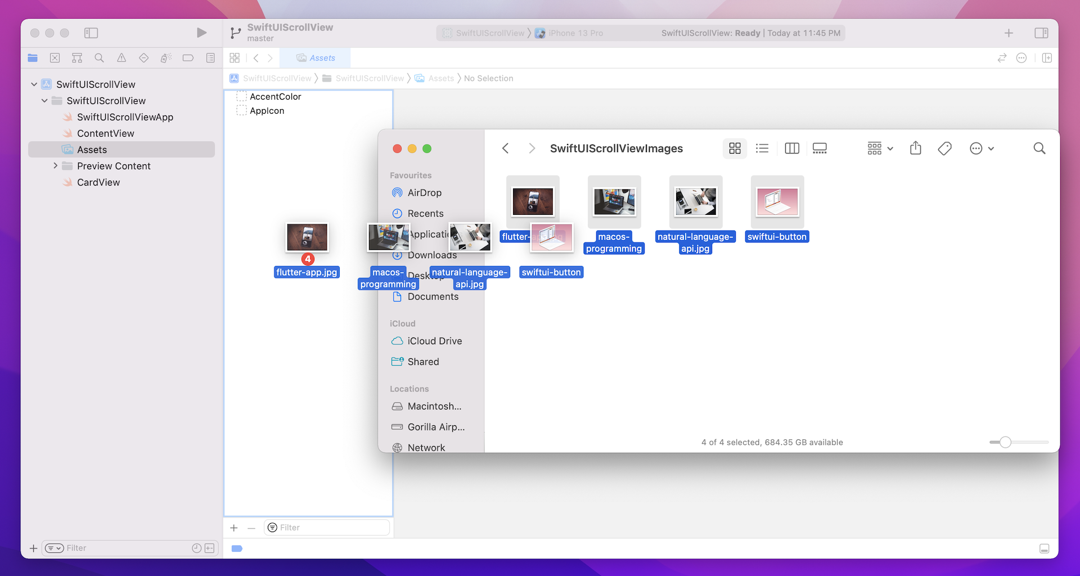Expand the Preview Content folder
The height and width of the screenshot is (576, 1080).
pyautogui.click(x=55, y=166)
